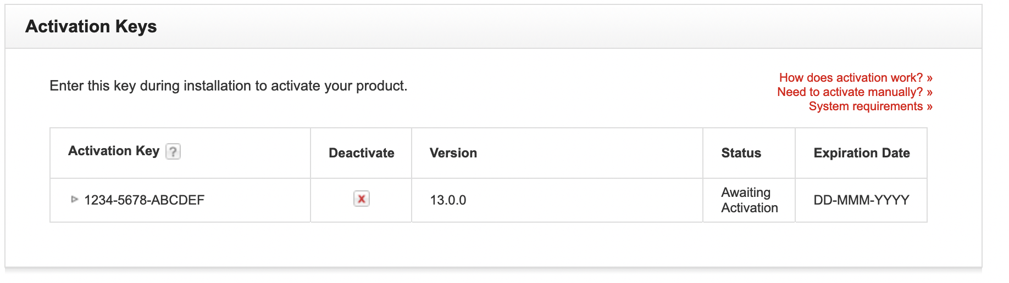This screenshot has height=283, width=1009.
Task: Open the System requirements link
Action: 871,106
